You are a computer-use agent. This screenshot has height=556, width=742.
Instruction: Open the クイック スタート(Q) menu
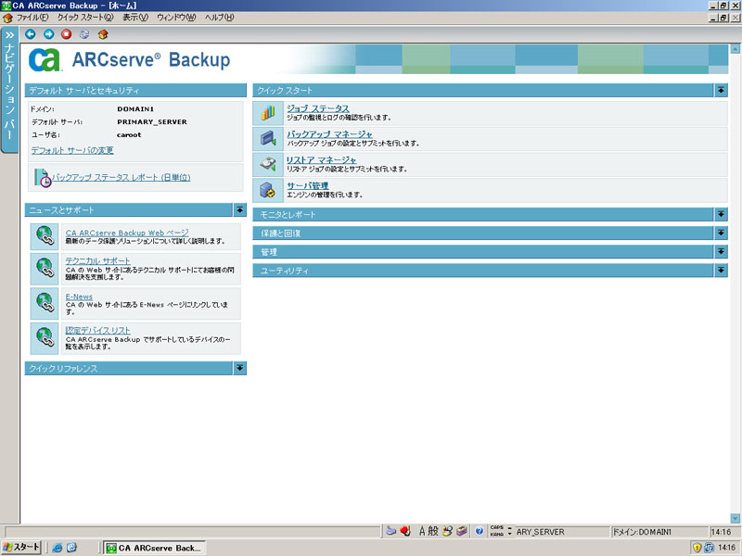point(85,18)
